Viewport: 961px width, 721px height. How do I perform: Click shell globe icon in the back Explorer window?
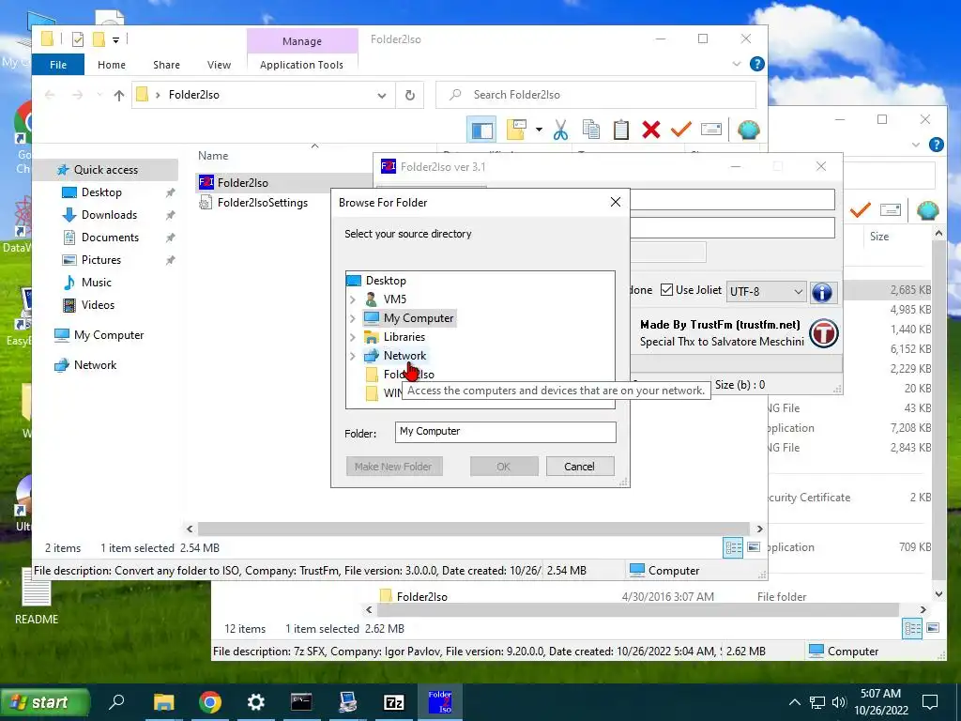pos(928,210)
